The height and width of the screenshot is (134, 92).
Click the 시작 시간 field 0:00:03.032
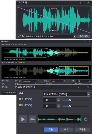pyautogui.click(x=29, y=81)
